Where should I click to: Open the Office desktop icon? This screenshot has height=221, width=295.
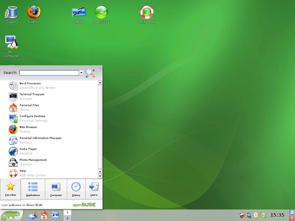(x=79, y=15)
